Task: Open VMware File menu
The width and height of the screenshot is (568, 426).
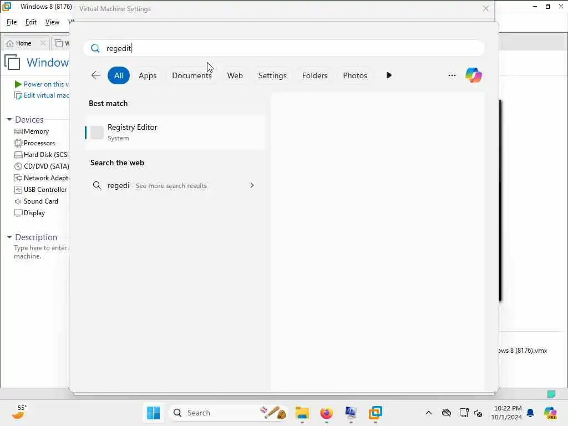Action: coord(12,22)
